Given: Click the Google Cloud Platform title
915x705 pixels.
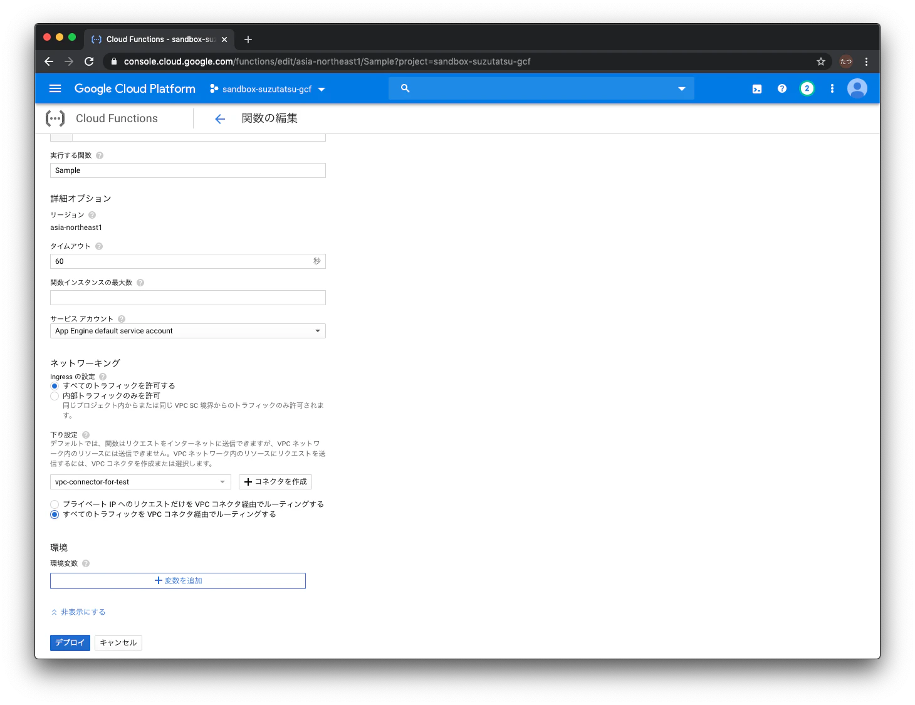Looking at the screenshot, I should click(x=135, y=89).
